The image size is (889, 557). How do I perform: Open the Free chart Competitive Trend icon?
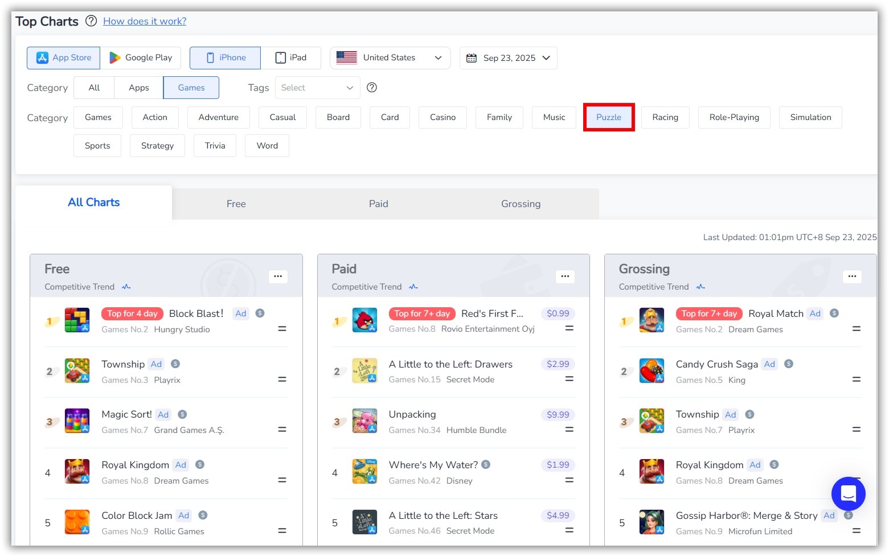point(126,287)
